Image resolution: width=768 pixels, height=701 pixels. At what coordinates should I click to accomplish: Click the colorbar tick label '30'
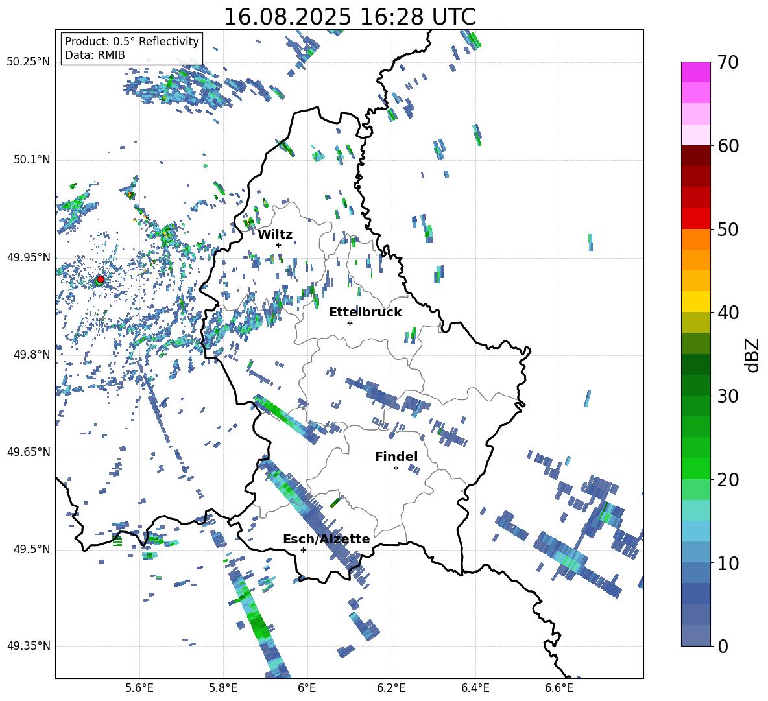click(728, 396)
